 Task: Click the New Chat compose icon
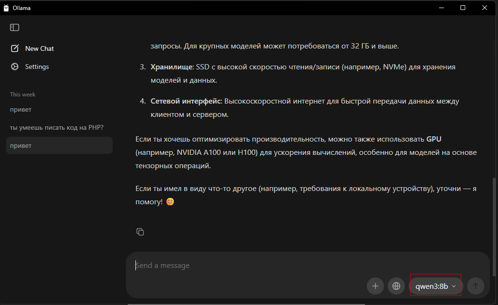pos(15,48)
